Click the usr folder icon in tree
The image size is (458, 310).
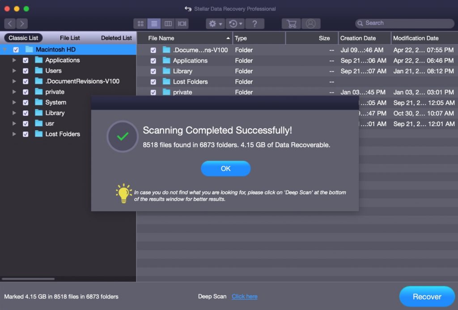click(38, 123)
